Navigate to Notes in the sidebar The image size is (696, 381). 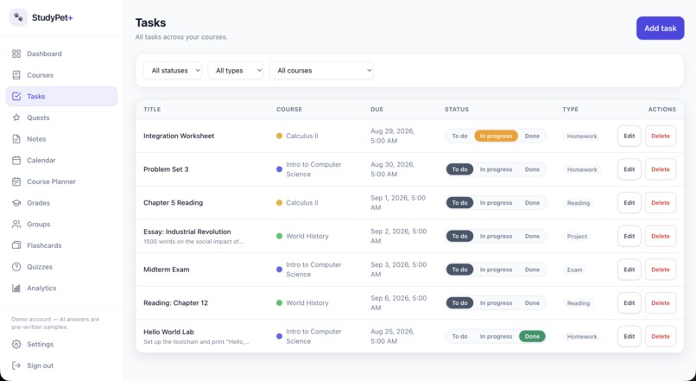pyautogui.click(x=61, y=139)
